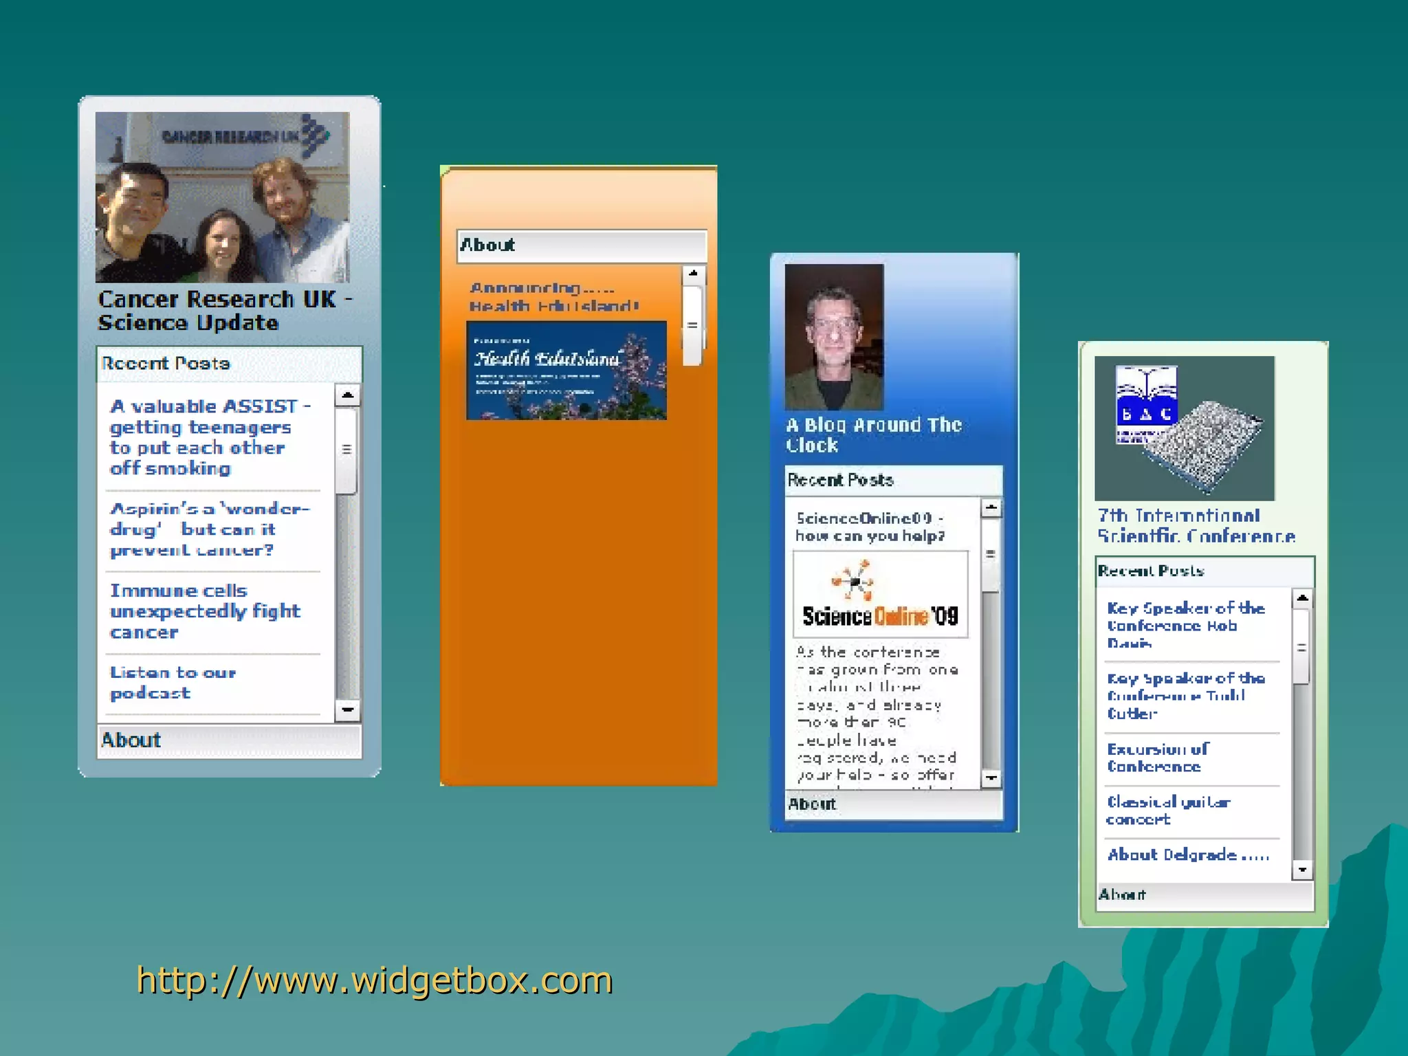
Task: Expand the About section in Cancer Research widget
Action: tap(229, 741)
